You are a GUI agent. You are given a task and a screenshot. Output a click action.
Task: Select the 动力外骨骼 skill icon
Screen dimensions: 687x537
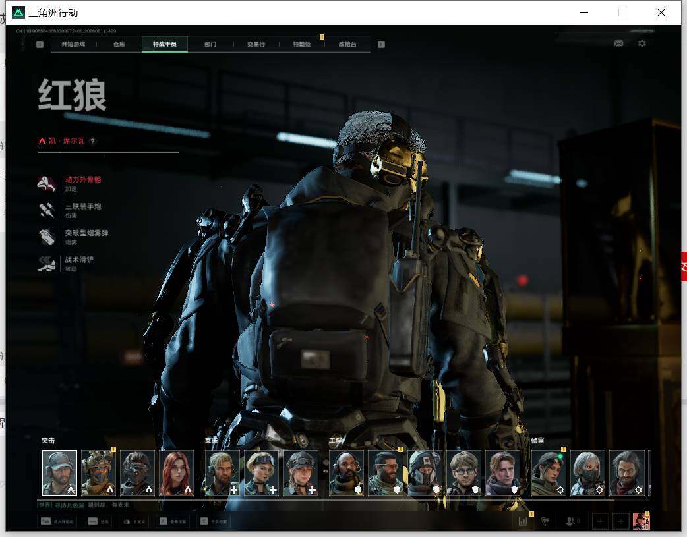click(47, 184)
